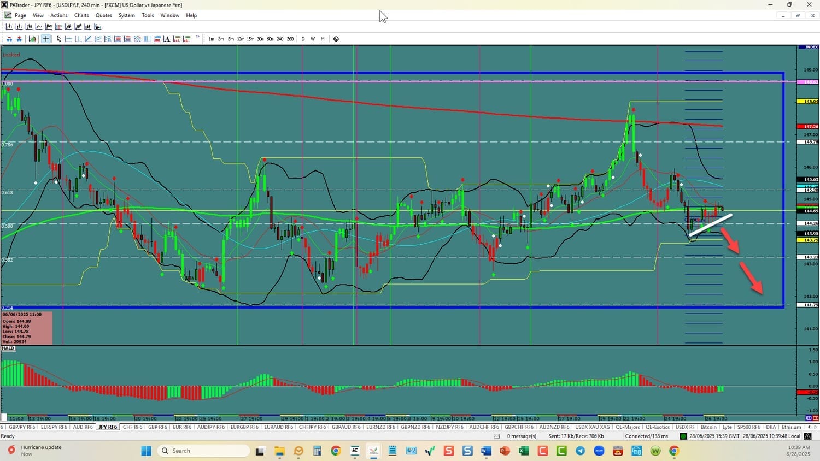Select the 240 minute timeframe
Screen dimensions: 820x461
click(280, 39)
